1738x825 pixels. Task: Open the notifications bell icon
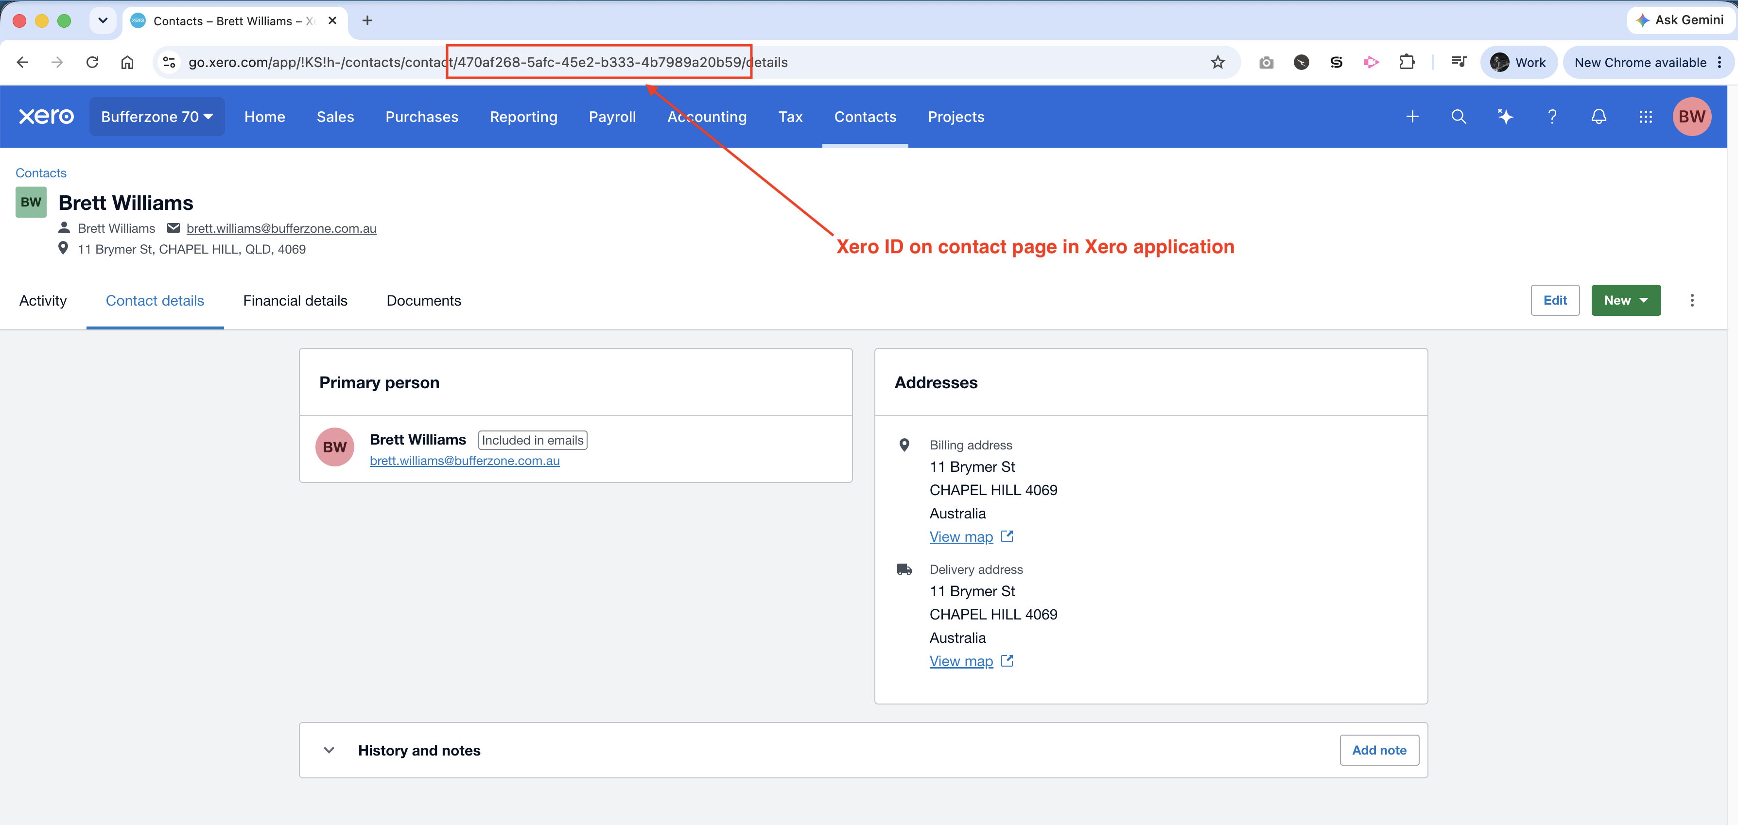[x=1599, y=117]
